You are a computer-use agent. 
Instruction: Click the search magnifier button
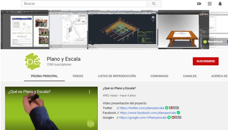click(154, 4)
